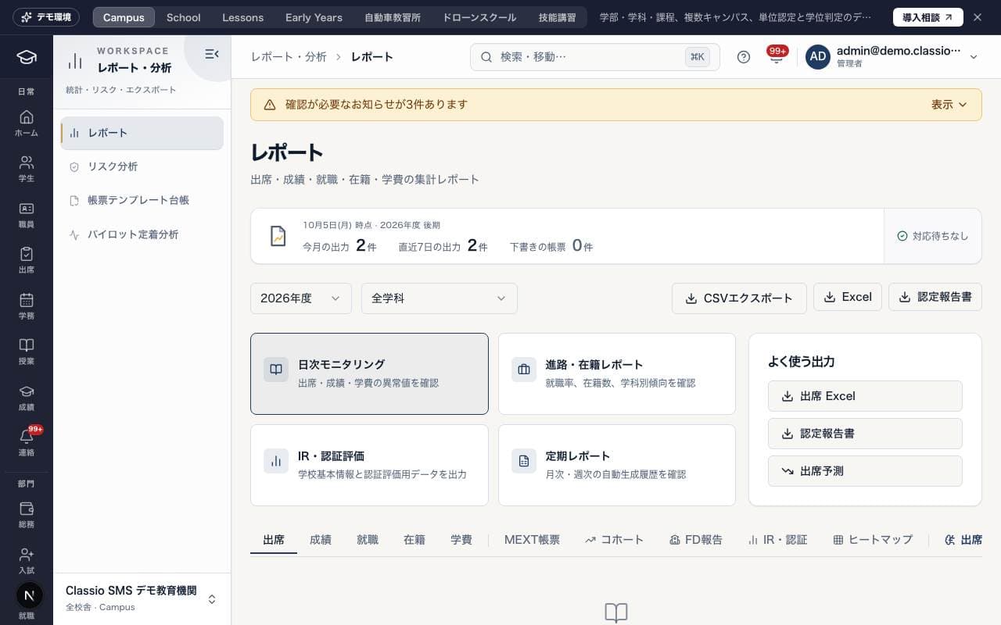Open リスク分析 in the sidebar

[142, 166]
